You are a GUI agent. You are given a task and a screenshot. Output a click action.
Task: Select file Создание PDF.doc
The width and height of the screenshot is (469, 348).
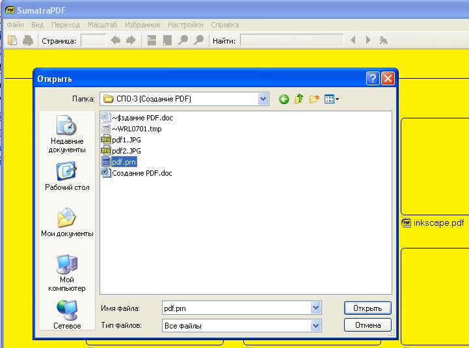[x=137, y=173]
